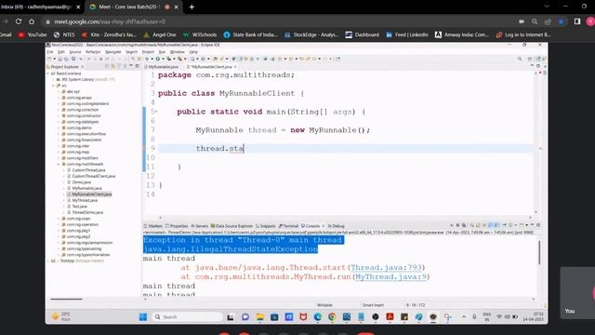The image size is (595, 335).
Task: Open MyThread.java in Project Explorer
Action: click(x=85, y=200)
